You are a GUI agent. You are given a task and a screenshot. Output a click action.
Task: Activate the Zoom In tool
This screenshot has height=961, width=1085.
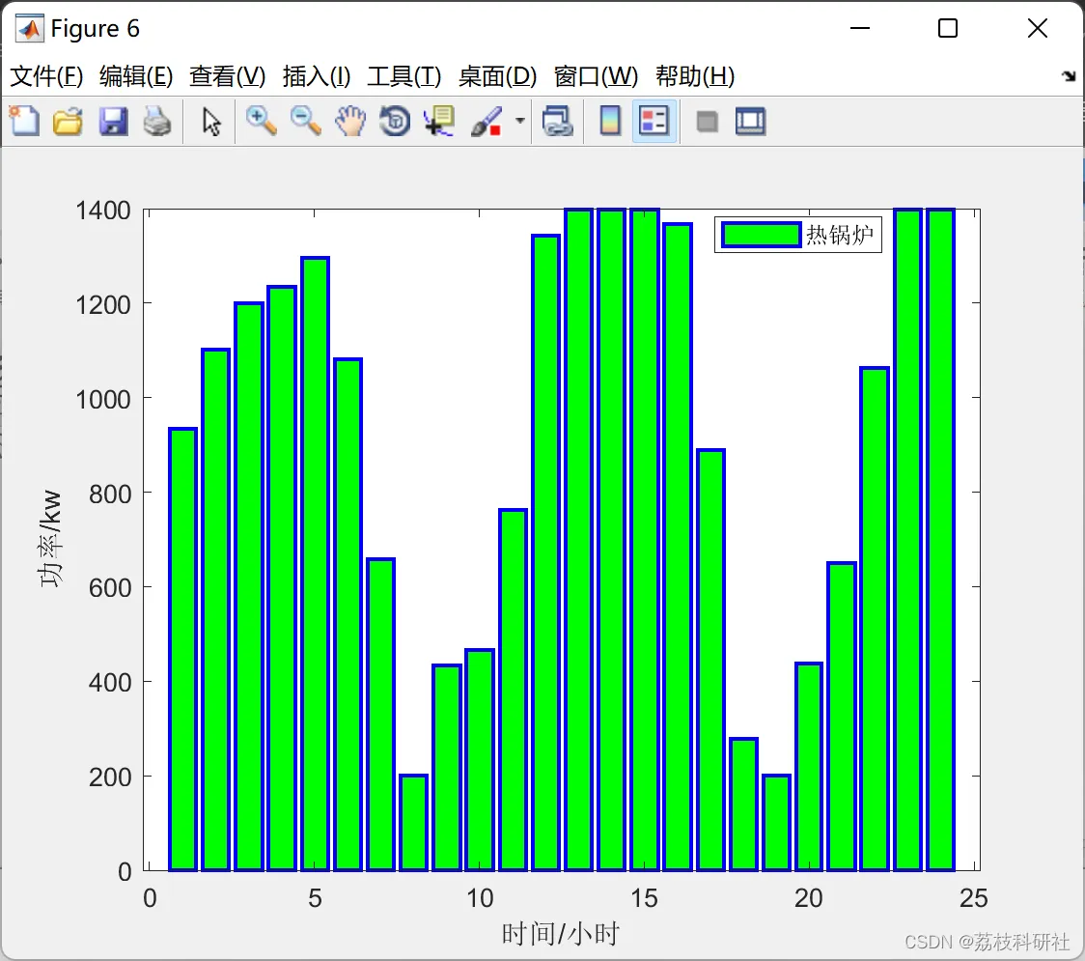point(261,121)
